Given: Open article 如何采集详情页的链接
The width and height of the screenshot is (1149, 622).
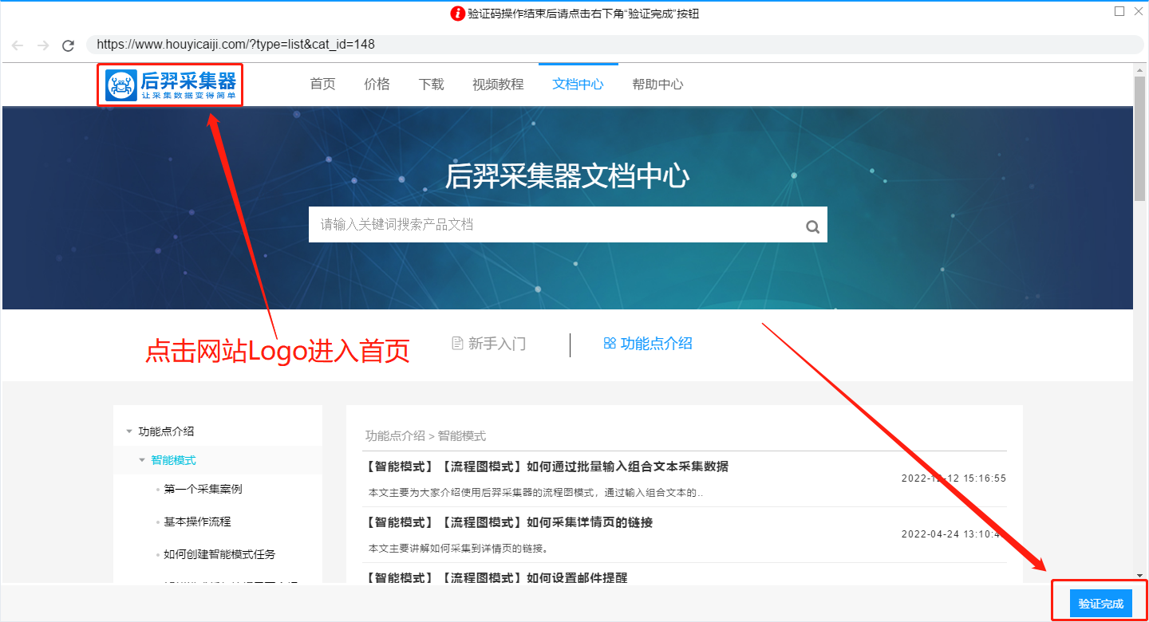Looking at the screenshot, I should coord(508,522).
